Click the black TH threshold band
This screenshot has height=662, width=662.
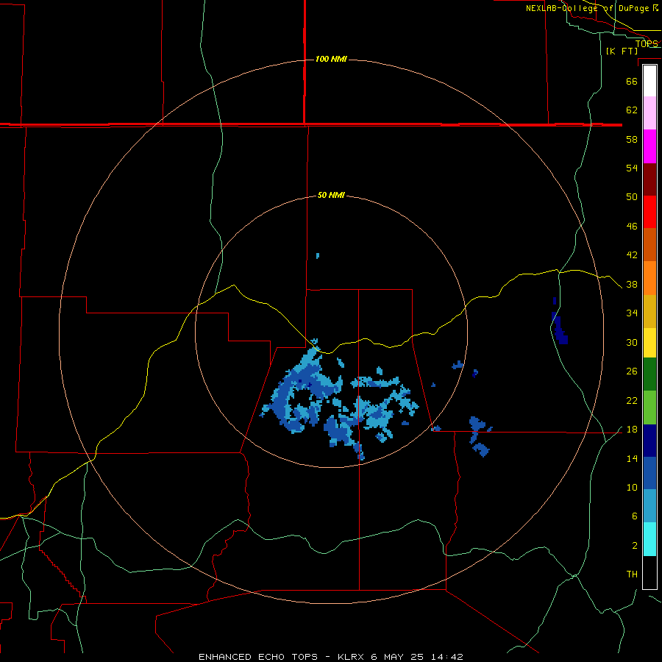649,572
